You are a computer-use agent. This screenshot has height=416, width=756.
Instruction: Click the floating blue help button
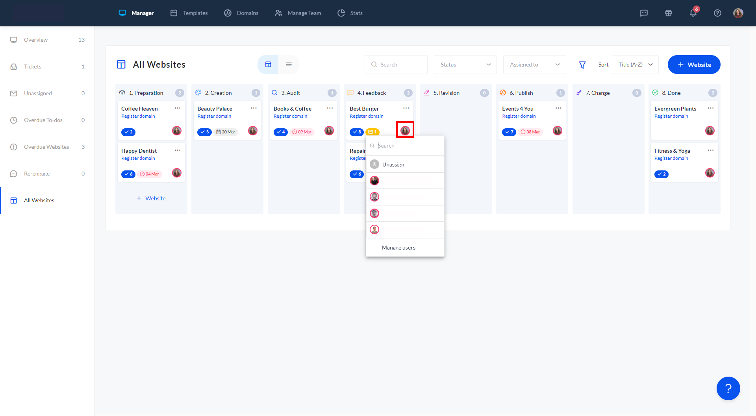point(728,388)
